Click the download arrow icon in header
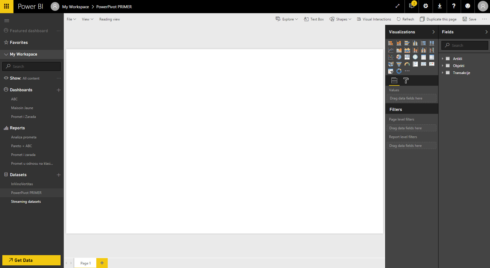This screenshot has height=268, width=490. pyautogui.click(x=440, y=6)
